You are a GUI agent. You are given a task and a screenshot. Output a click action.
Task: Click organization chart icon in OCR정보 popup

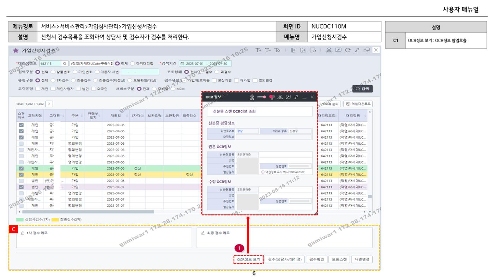pyautogui.click(x=281, y=97)
